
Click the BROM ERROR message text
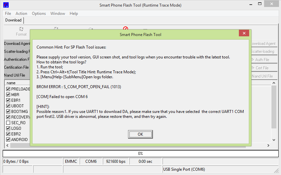[x=79, y=87]
